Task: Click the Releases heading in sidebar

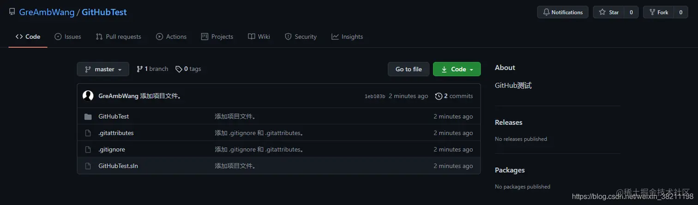Action: pos(508,122)
